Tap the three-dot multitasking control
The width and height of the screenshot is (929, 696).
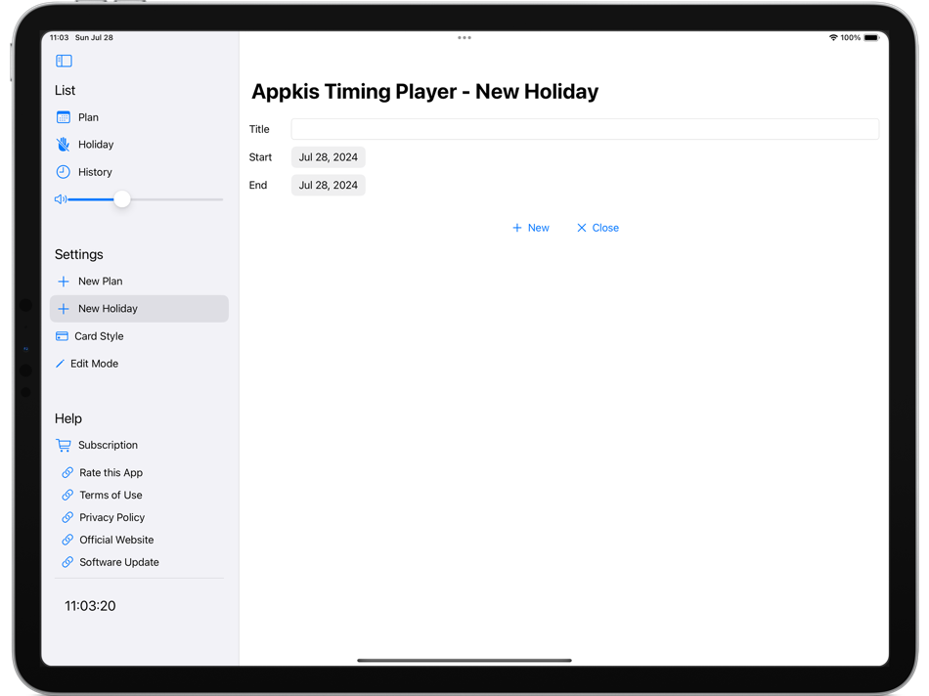[464, 37]
